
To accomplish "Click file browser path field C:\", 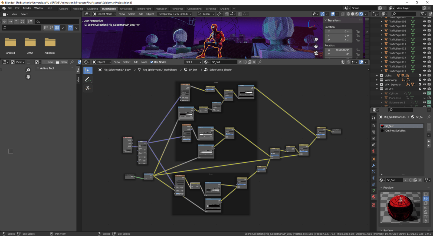I will [x=57, y=22].
